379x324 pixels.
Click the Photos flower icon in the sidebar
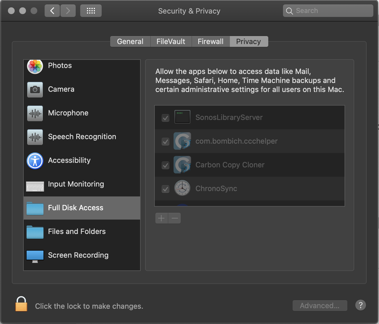(x=35, y=67)
